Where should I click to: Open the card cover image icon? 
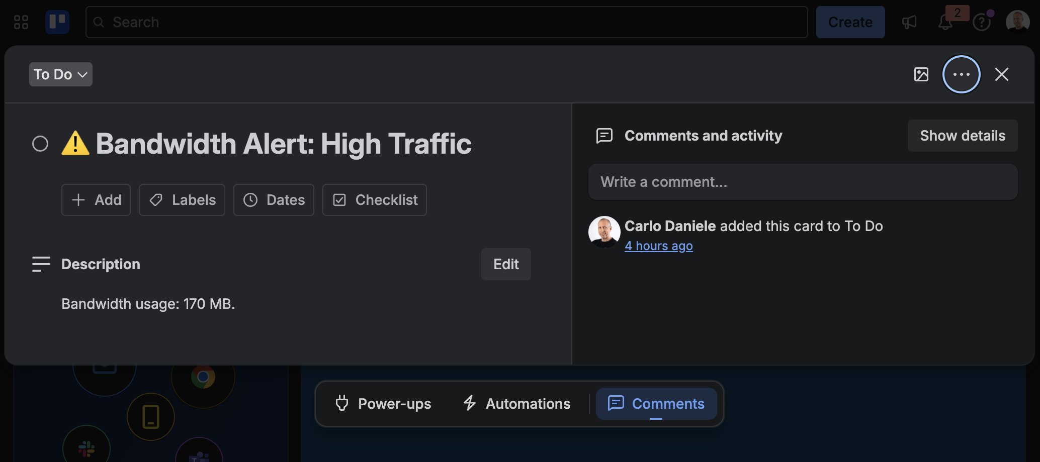click(x=921, y=74)
